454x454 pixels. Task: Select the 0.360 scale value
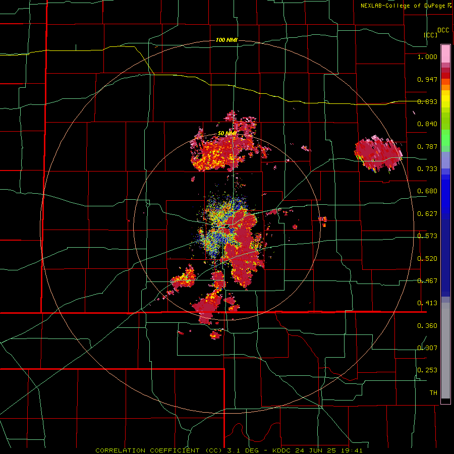(427, 326)
